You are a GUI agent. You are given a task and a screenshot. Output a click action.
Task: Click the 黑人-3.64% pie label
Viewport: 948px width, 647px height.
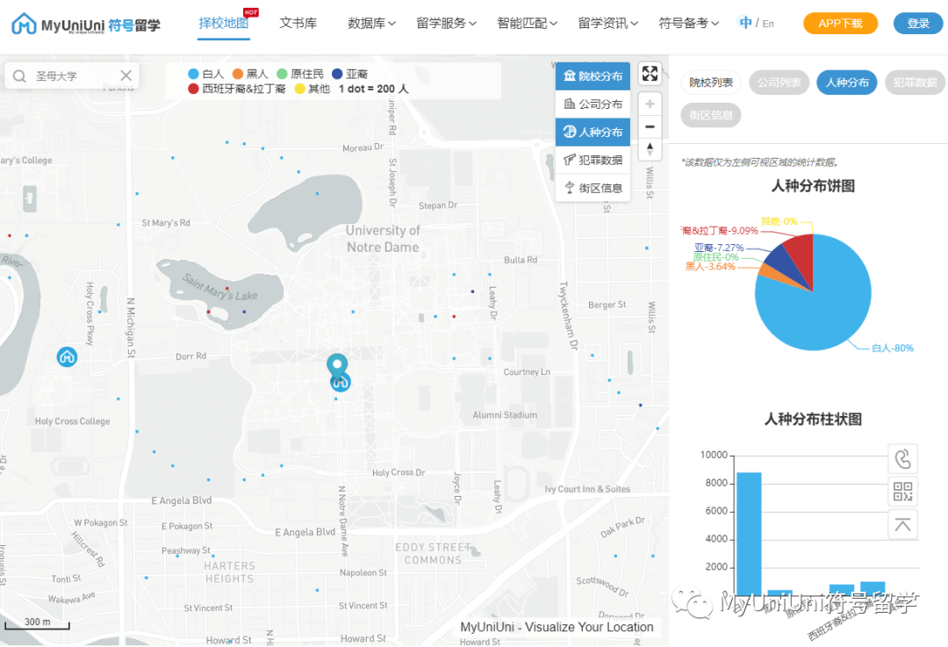pos(710,267)
